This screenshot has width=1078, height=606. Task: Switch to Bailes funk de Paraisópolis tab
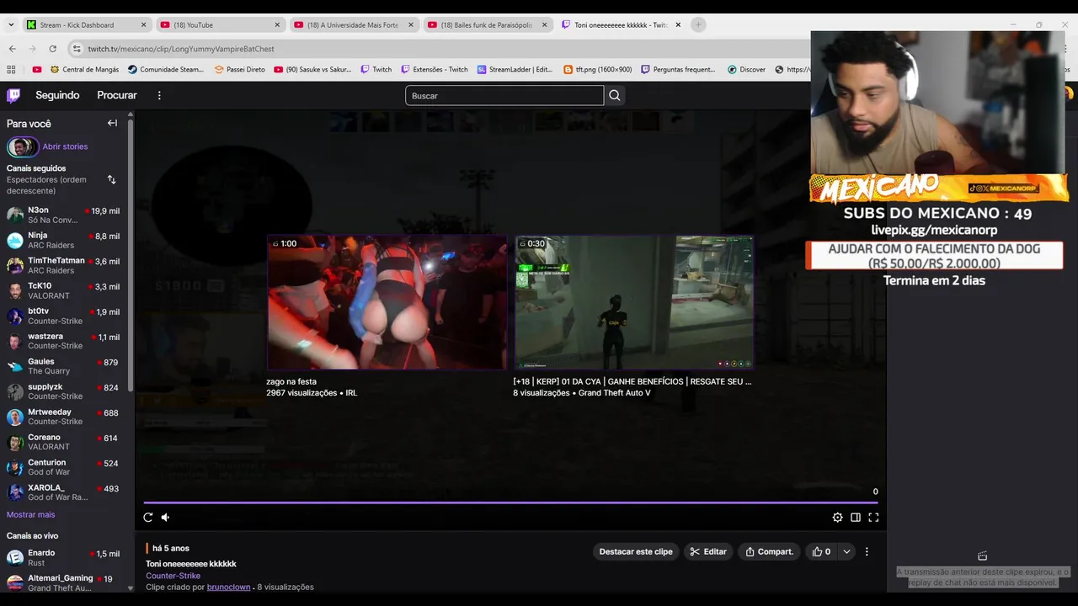[x=487, y=25]
